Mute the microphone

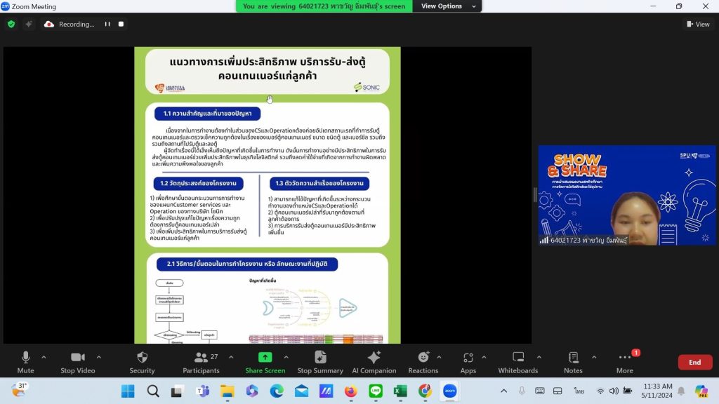[x=26, y=363]
